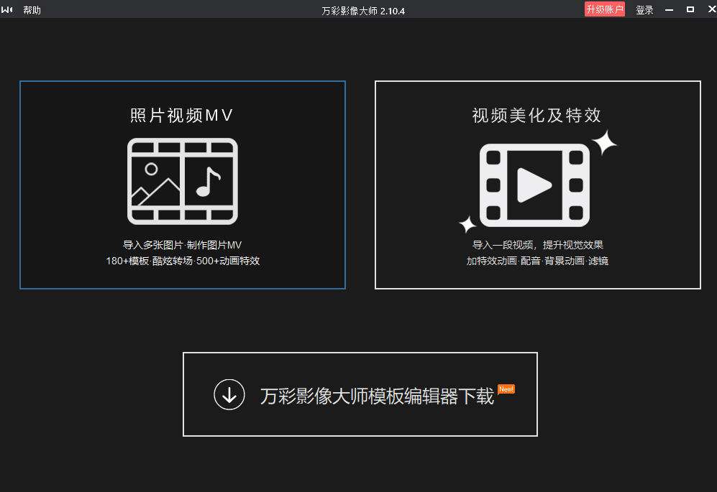Screen dimensions: 717x492
Task: Click the title 万彩影像大师 2.10.4
Action: coord(363,11)
